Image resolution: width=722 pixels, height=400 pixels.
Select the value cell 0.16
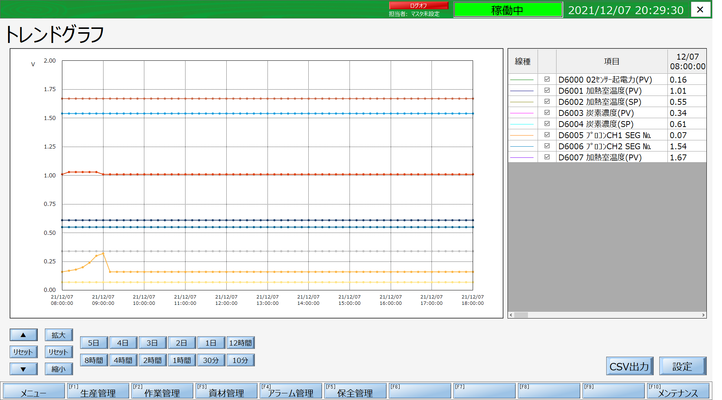[687, 79]
